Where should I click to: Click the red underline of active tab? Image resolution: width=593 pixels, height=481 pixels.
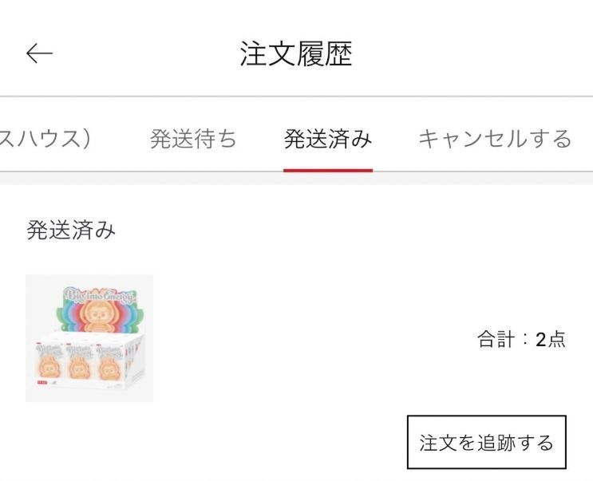click(327, 169)
